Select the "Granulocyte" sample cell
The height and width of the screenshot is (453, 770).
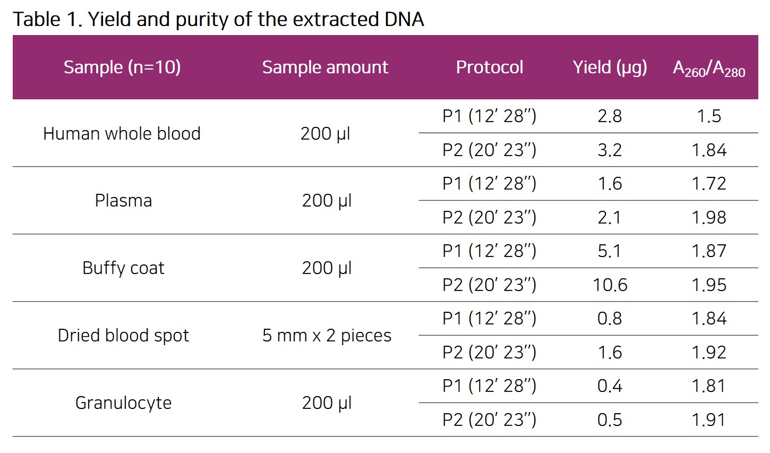click(x=123, y=403)
